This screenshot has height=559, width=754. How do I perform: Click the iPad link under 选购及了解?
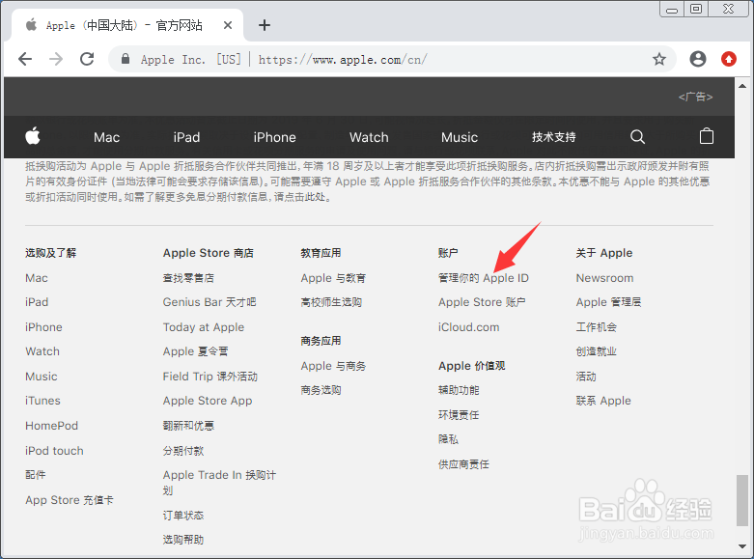pyautogui.click(x=37, y=302)
